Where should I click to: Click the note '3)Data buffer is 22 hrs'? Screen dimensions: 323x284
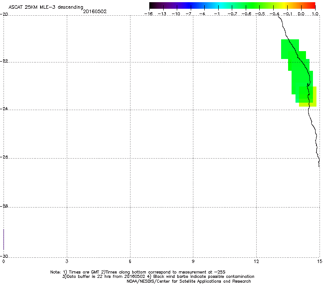[158, 277]
